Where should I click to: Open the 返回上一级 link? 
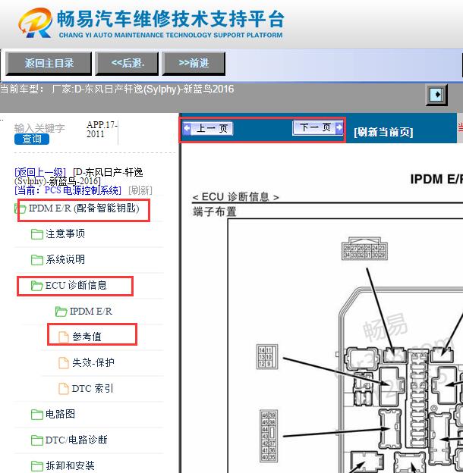pyautogui.click(x=40, y=172)
